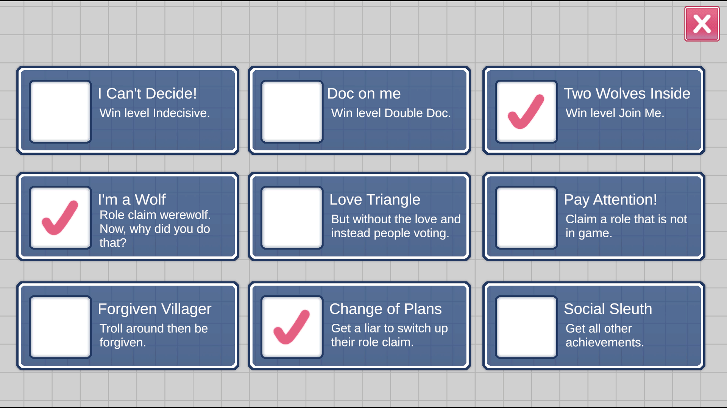This screenshot has height=408, width=727.
Task: Check the I Can't Decide! achievement checkbox
Action: click(60, 111)
